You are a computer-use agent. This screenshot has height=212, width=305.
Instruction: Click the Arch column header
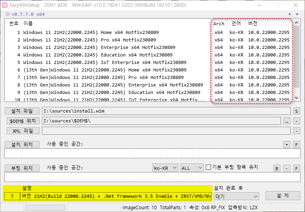(218, 24)
